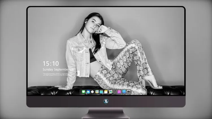Click the empty dock gap before the iTunes icon
The height and width of the screenshot is (119, 212).
pos(115,92)
